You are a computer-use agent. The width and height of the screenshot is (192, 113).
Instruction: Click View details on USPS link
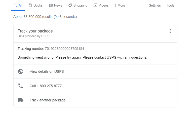point(47,71)
